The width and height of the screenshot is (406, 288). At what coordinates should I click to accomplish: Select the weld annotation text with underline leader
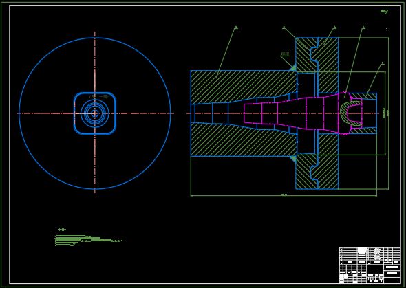285,54
